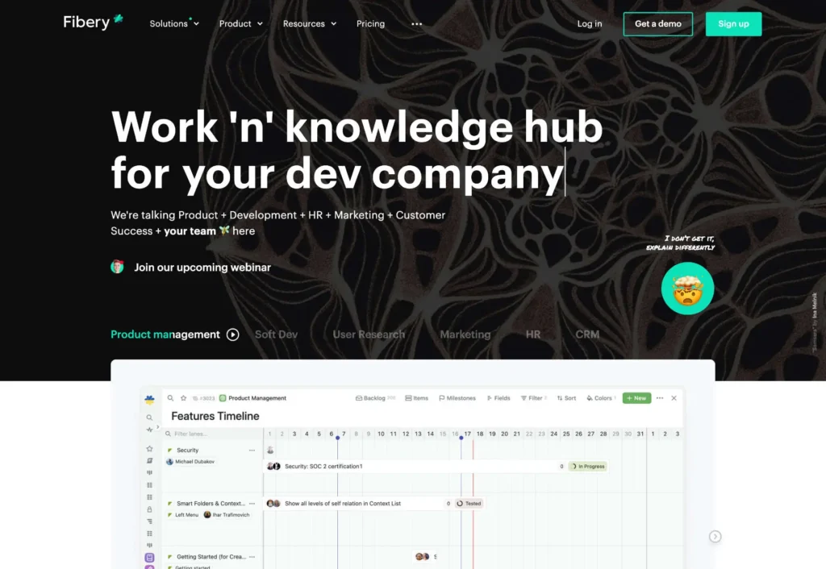This screenshot has height=569, width=826.
Task: Click the Left Menu tag
Action: click(x=183, y=515)
